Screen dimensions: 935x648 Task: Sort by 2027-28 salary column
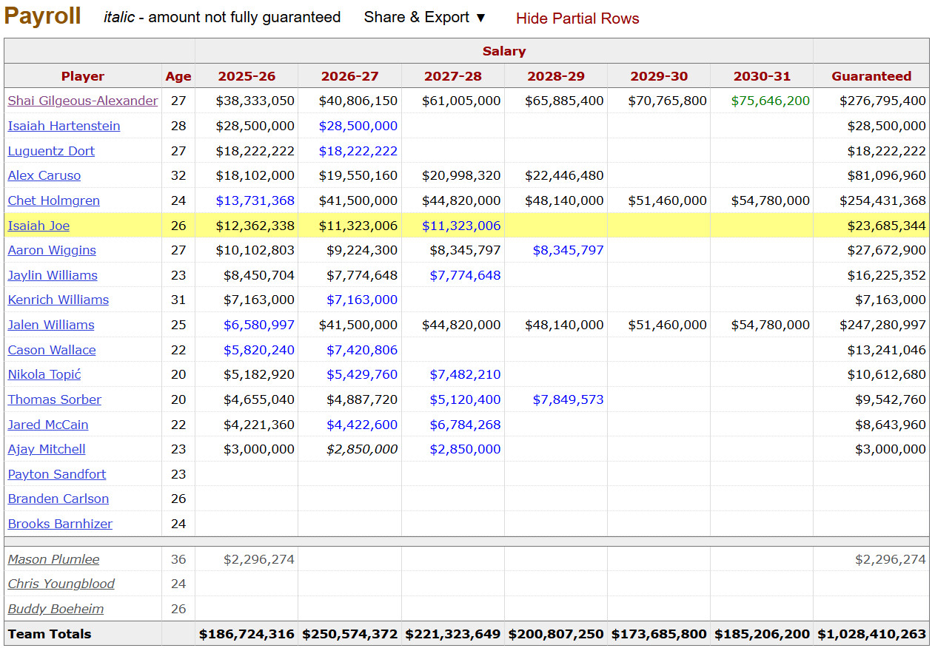(453, 76)
